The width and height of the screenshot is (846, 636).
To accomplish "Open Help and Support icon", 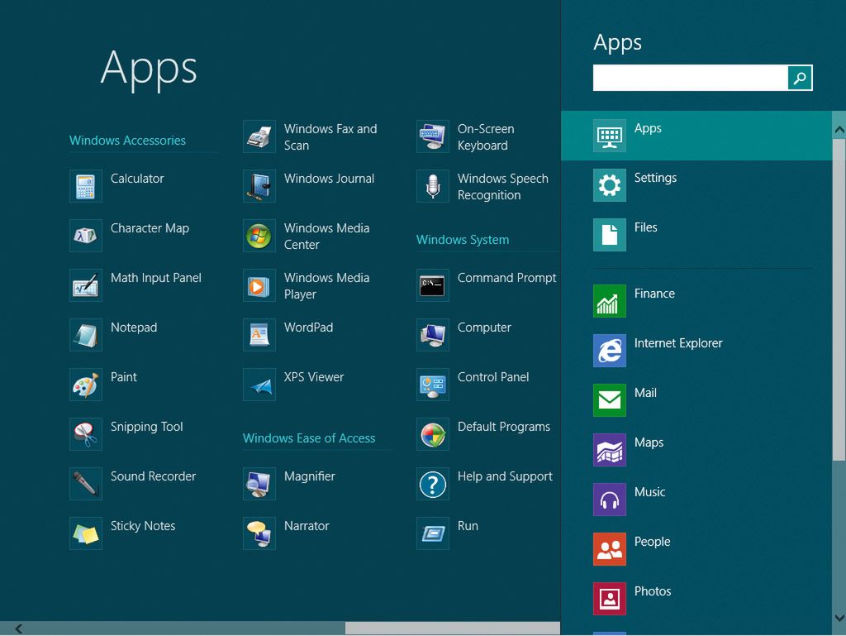I will click(433, 484).
